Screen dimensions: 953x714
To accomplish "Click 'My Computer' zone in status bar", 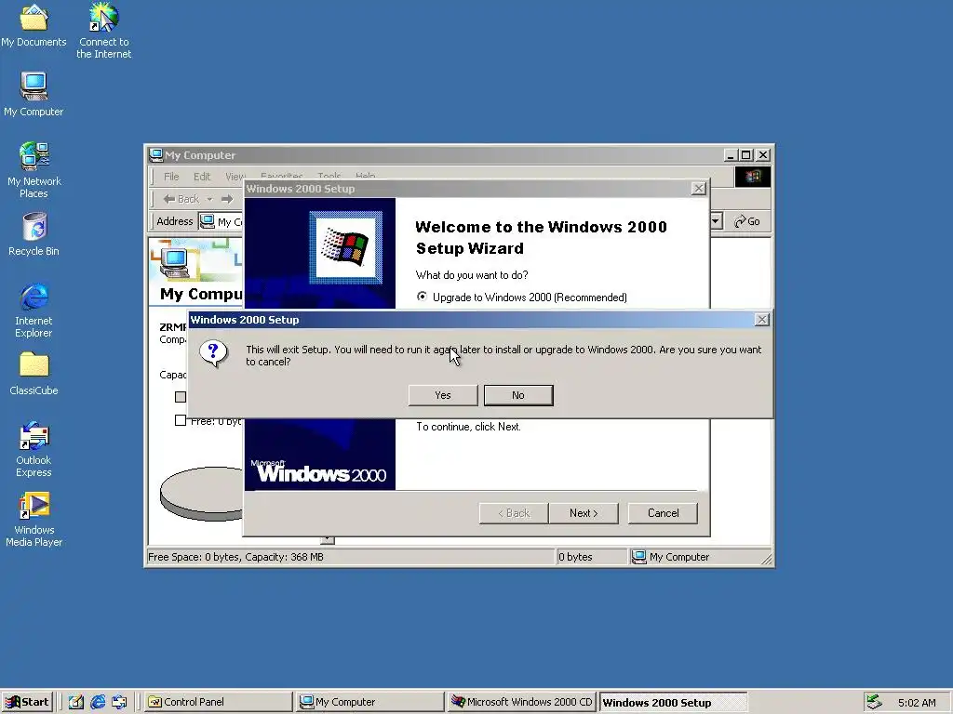I will [x=670, y=557].
